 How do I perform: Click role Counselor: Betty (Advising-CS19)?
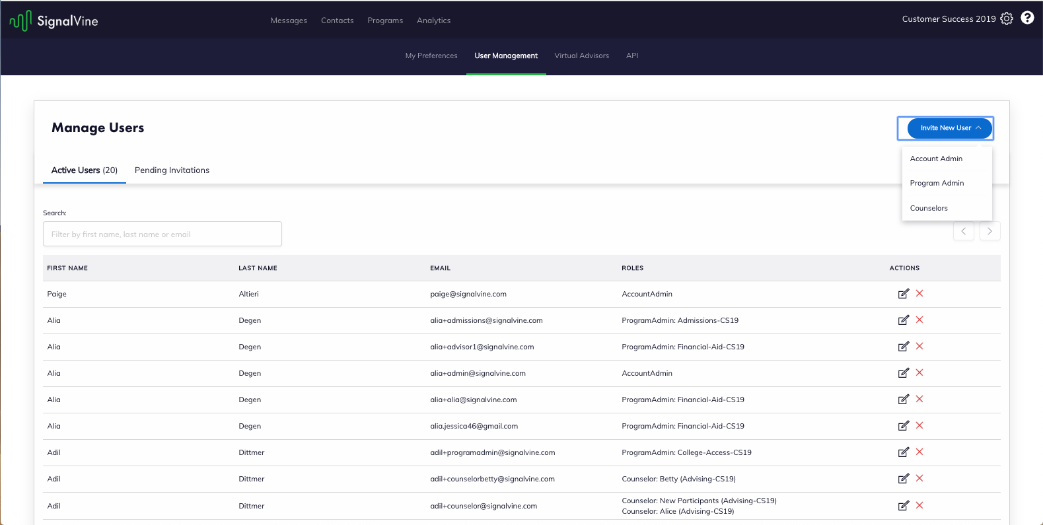tap(678, 479)
